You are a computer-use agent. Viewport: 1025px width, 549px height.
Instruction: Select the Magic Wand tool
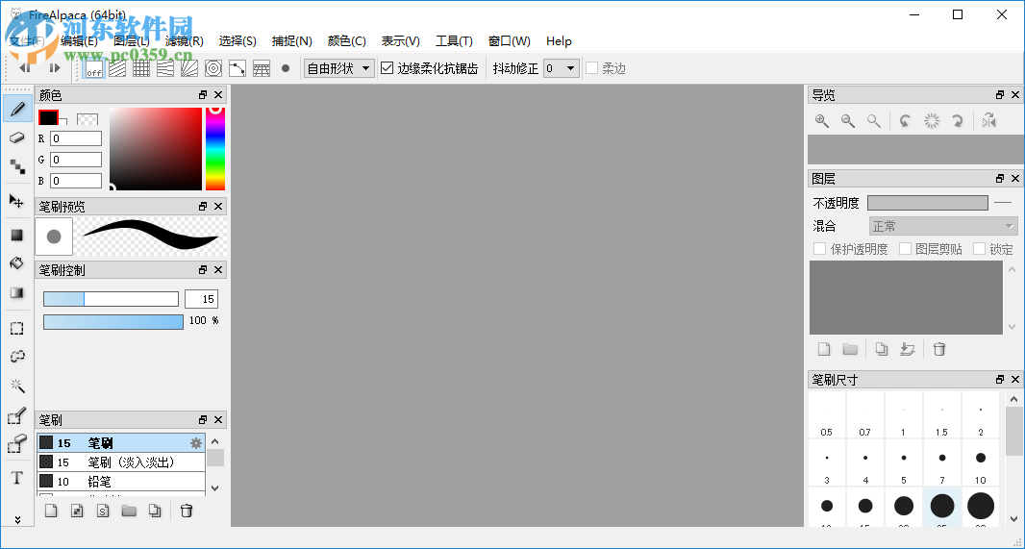click(17, 386)
